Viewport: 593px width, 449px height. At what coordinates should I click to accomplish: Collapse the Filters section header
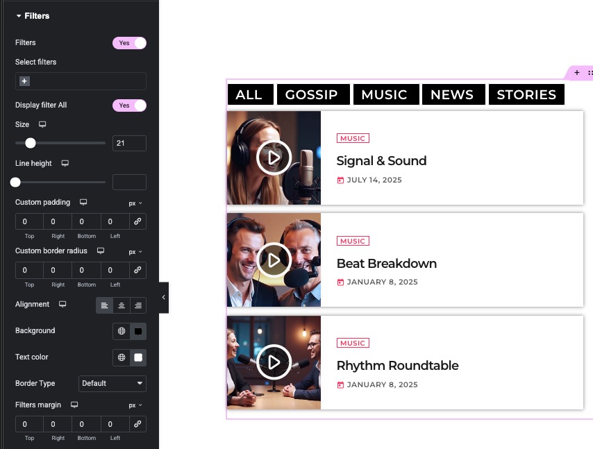pyautogui.click(x=33, y=15)
